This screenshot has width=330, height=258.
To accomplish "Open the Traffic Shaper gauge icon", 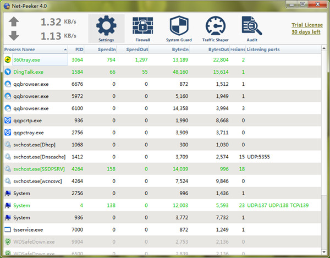I will pyautogui.click(x=215, y=26).
